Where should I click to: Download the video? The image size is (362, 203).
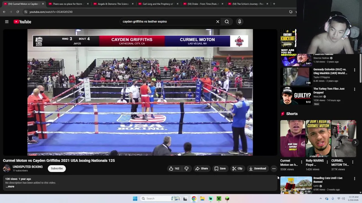coord(258,169)
